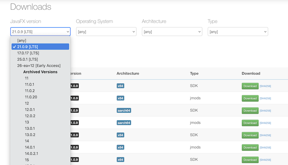Select [any] in the version list
The height and width of the screenshot is (165, 288).
coord(22,40)
